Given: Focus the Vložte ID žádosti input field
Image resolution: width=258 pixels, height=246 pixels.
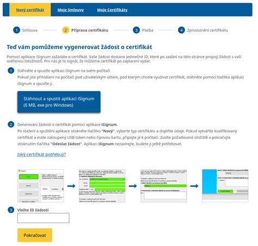Looking at the screenshot, I should pos(44,218).
